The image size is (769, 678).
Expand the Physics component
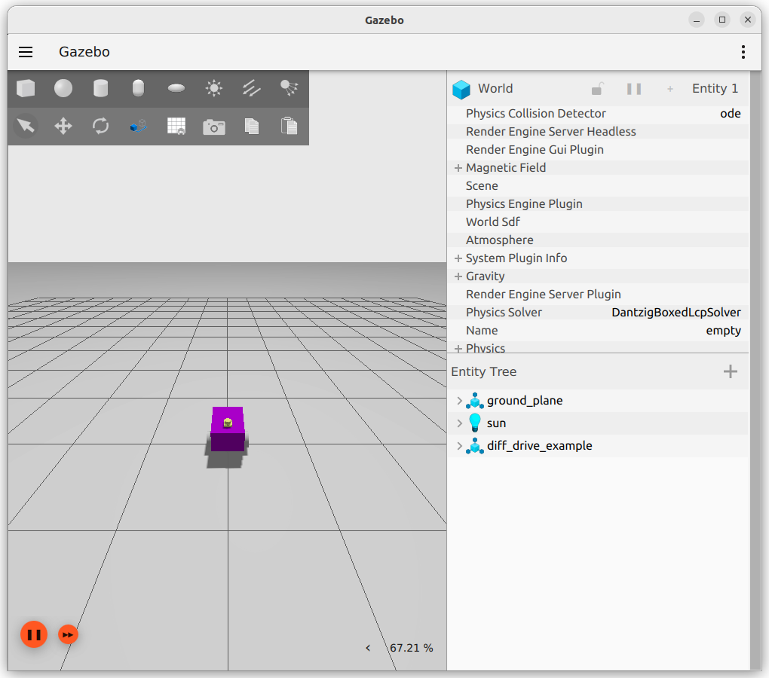click(x=458, y=348)
